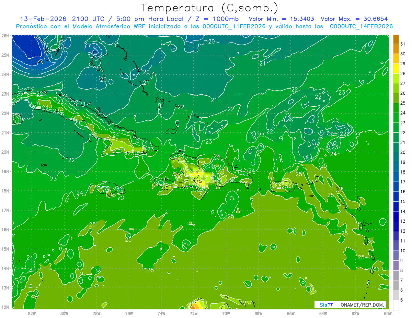Screen dimensions: 412x318
Task: Click the "68W" longitude axis label
Action: pos(259,313)
